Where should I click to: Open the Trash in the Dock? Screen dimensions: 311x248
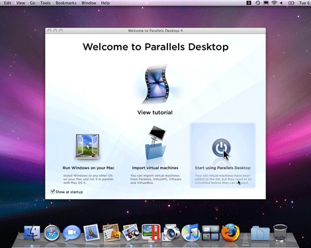click(280, 233)
